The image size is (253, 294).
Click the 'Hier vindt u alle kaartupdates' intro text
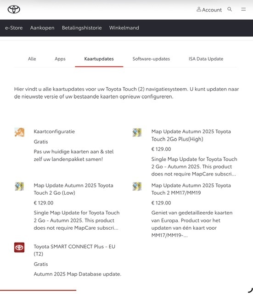(127, 93)
